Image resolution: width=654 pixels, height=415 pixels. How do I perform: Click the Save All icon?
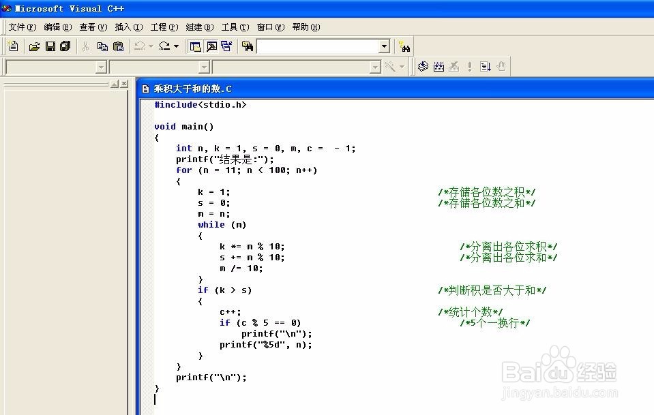(65, 46)
